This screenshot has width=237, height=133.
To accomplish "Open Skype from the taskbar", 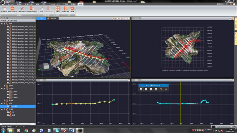I will pos(57,130).
